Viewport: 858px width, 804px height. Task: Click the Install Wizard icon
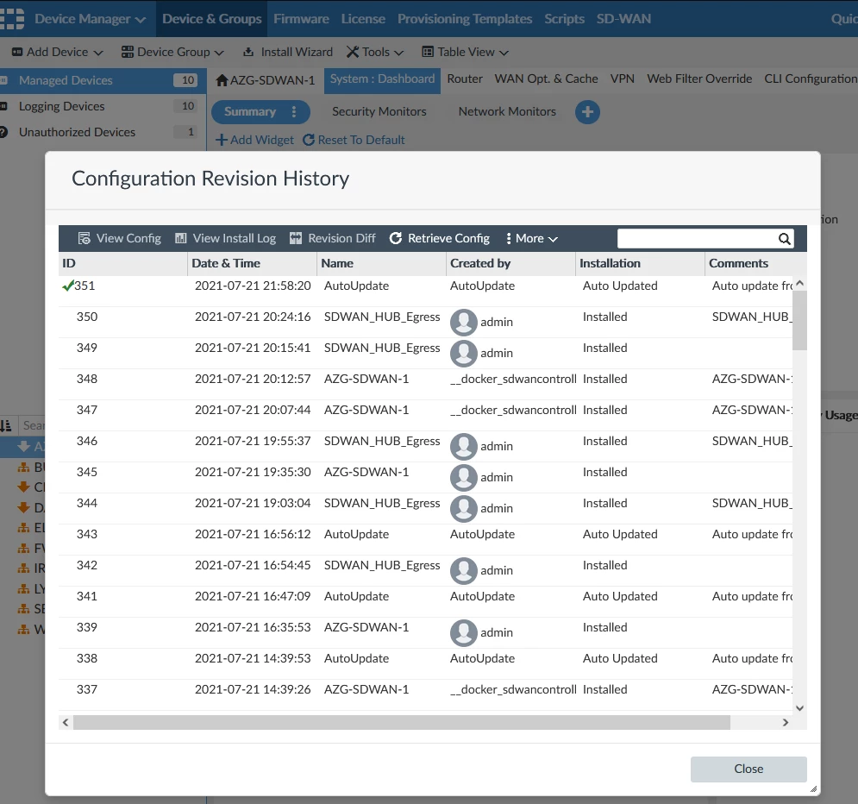pos(248,52)
